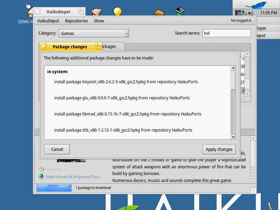Screen dimensions: 280x210
Task: Click the 11:05 PM clock
Action: tap(268, 13)
